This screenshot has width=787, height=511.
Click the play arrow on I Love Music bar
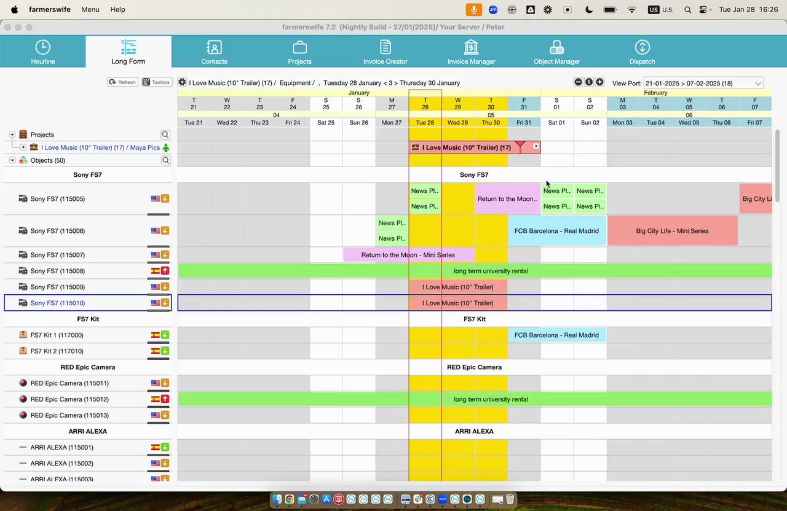(x=536, y=146)
